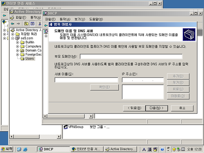Click the disabled Up (위로) button
Screen dimensions: 204x153
click(178, 89)
